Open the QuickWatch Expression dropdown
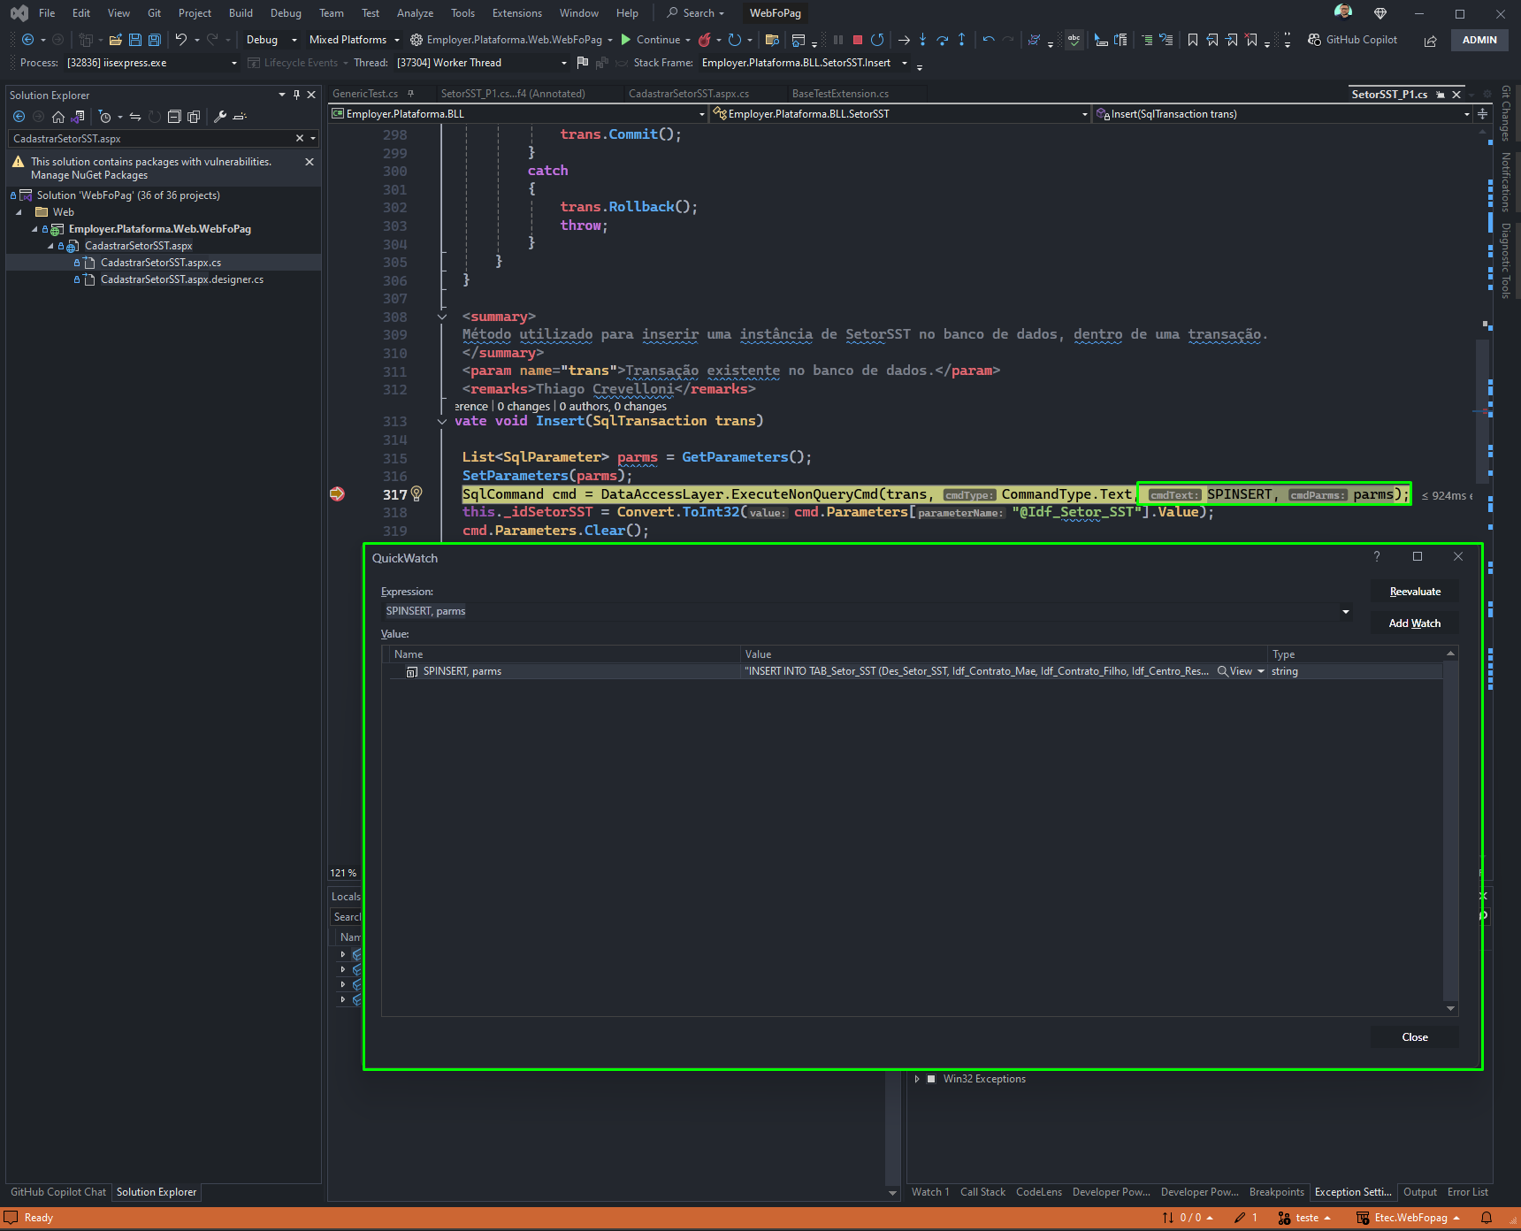This screenshot has height=1231, width=1521. [x=1346, y=611]
